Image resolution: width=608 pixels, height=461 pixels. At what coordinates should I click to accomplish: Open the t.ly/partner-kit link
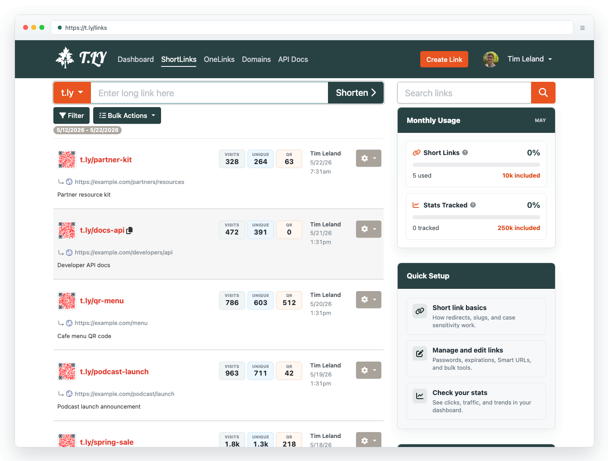[x=106, y=160]
